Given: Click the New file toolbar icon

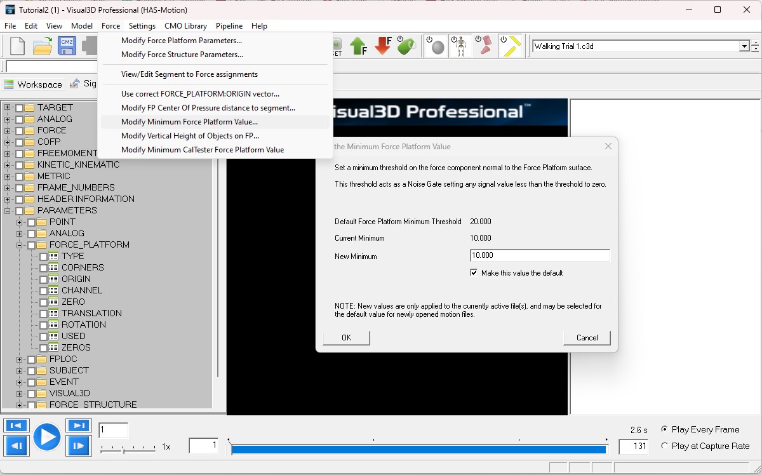Looking at the screenshot, I should point(17,46).
